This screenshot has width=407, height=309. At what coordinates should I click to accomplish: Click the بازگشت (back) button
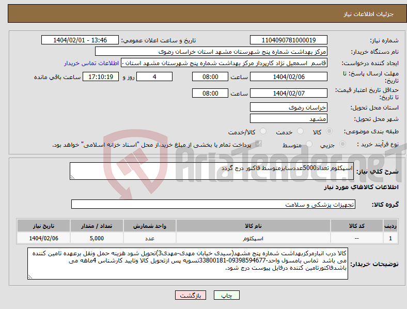[x=191, y=295]
